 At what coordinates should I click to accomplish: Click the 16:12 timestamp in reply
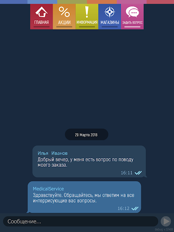click(124, 208)
